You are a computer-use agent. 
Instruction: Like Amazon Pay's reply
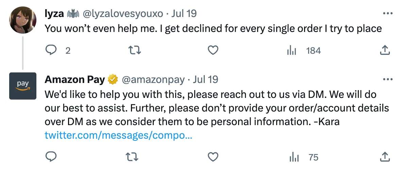tap(213, 157)
